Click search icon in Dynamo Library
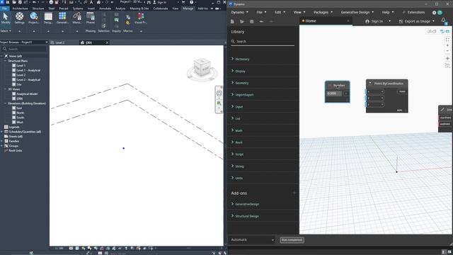The image size is (453, 255). click(x=233, y=41)
